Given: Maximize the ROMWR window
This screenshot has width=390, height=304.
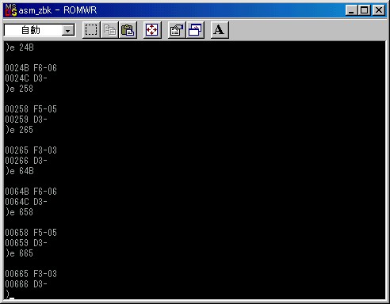Looking at the screenshot, I should 364,10.
